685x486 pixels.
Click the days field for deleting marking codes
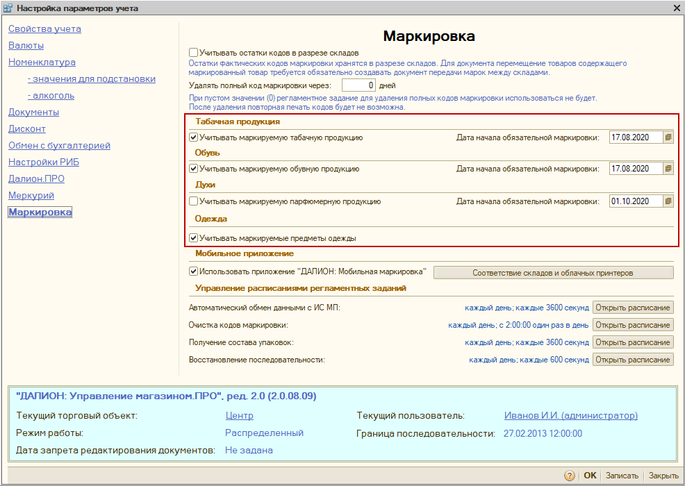[x=358, y=85]
